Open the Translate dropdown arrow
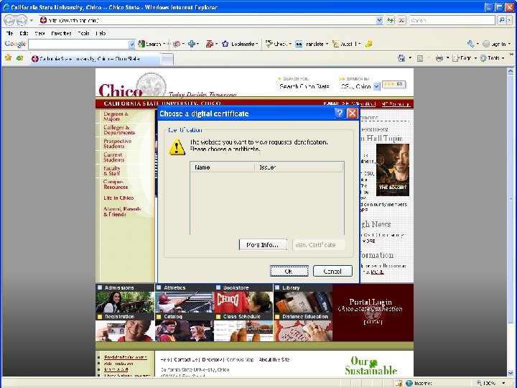 click(x=327, y=44)
